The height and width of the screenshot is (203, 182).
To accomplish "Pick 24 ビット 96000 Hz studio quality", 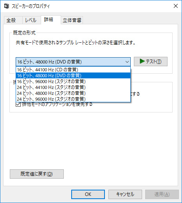I will 73,99.
